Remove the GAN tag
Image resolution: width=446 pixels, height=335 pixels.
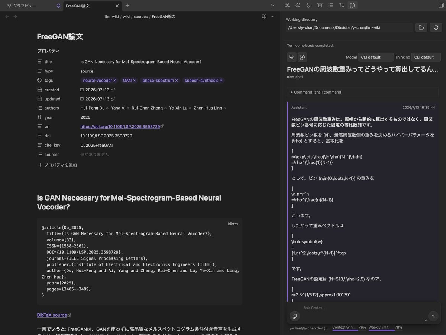(134, 81)
